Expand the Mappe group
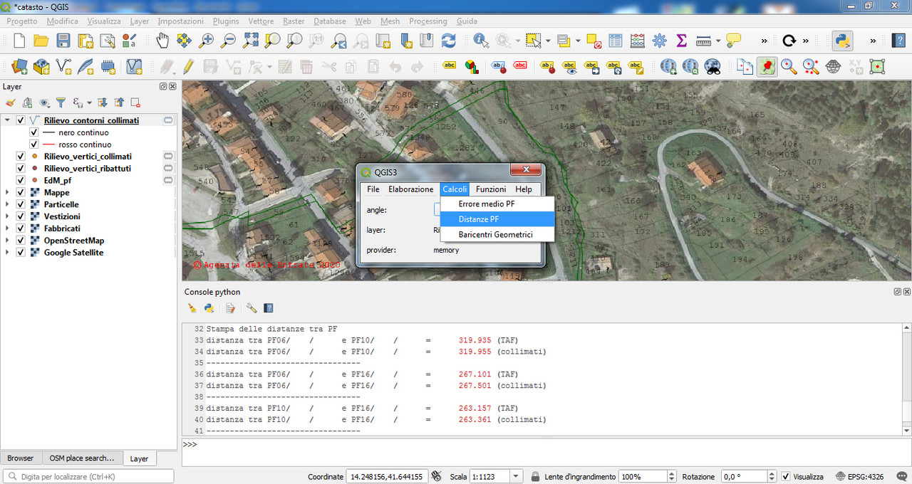 pyautogui.click(x=7, y=192)
